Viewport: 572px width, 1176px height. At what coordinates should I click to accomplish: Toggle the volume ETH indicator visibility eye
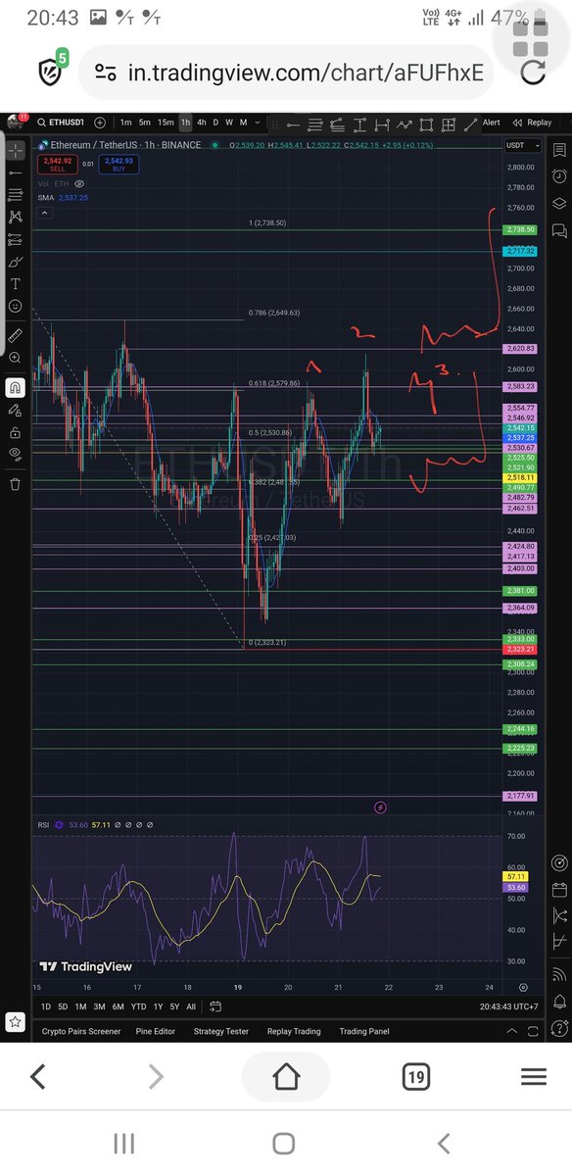(79, 183)
